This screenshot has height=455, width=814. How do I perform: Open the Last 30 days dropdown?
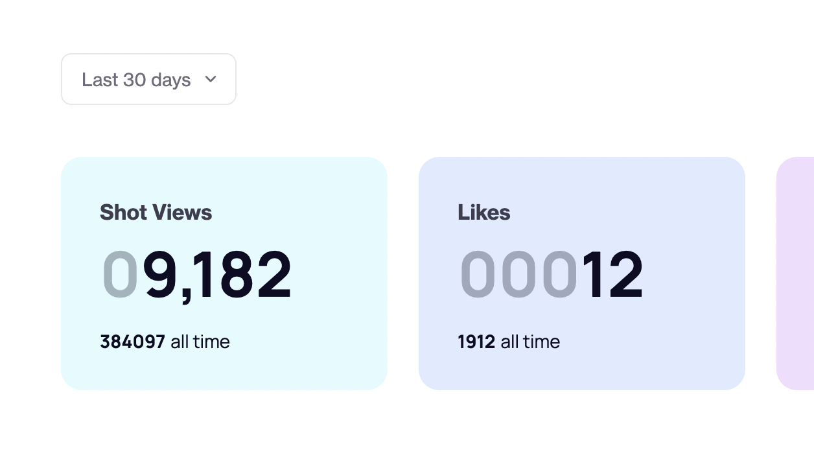point(148,79)
